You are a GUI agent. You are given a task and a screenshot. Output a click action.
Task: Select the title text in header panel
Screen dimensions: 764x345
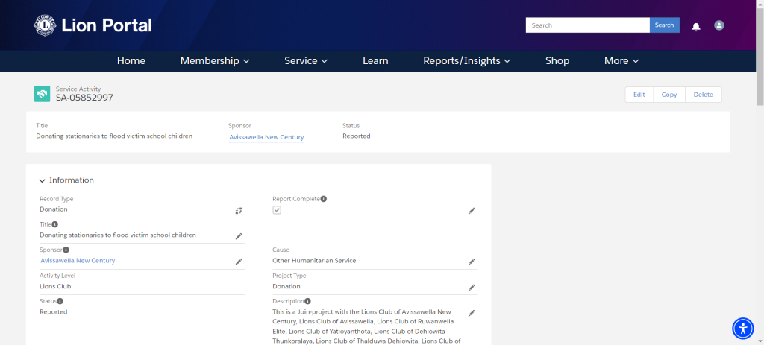(114, 136)
